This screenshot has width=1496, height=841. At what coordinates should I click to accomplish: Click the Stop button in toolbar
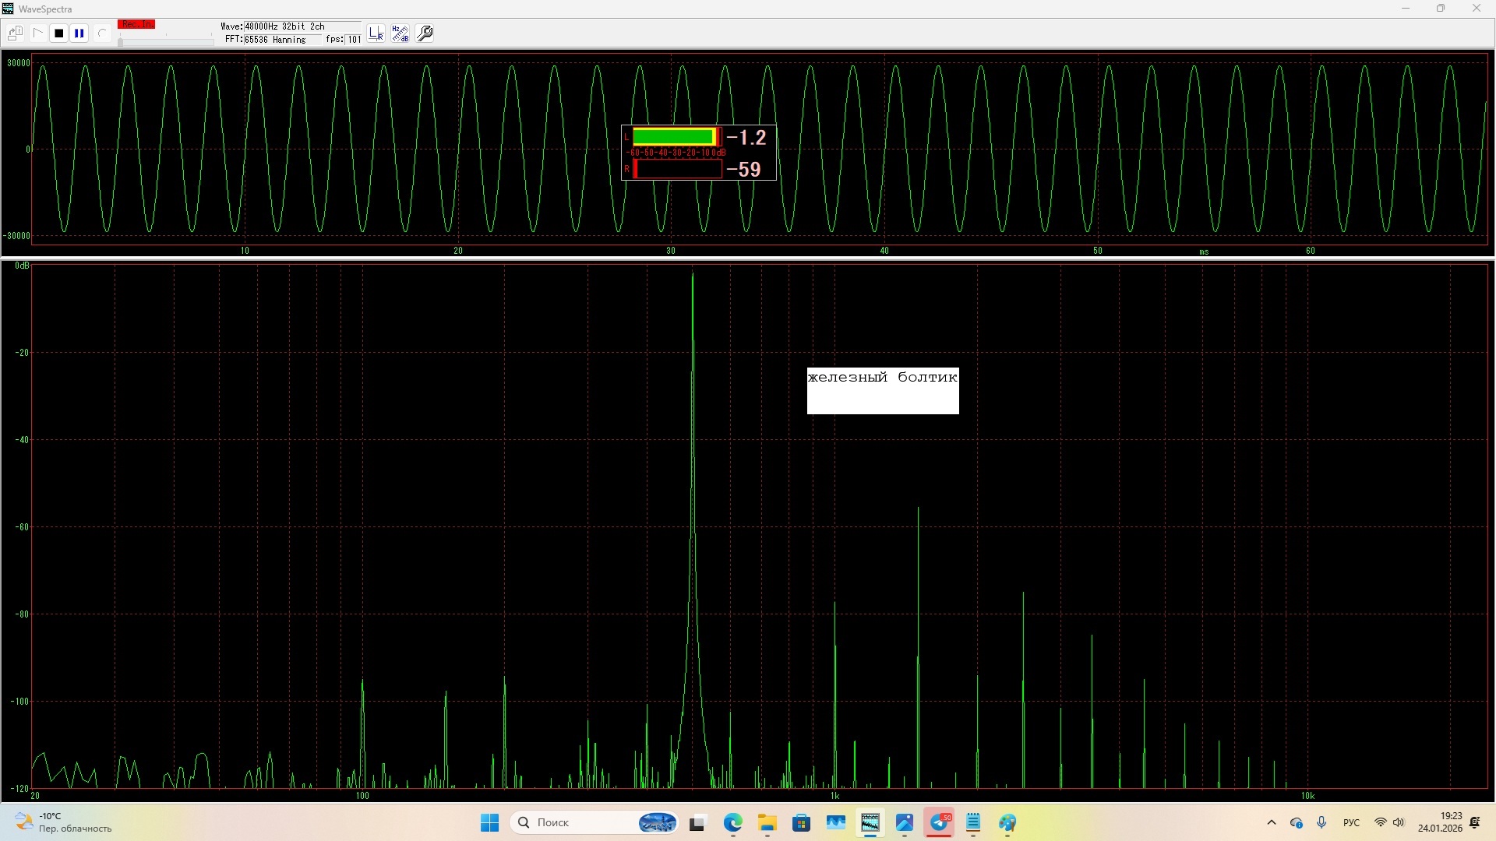pyautogui.click(x=58, y=33)
